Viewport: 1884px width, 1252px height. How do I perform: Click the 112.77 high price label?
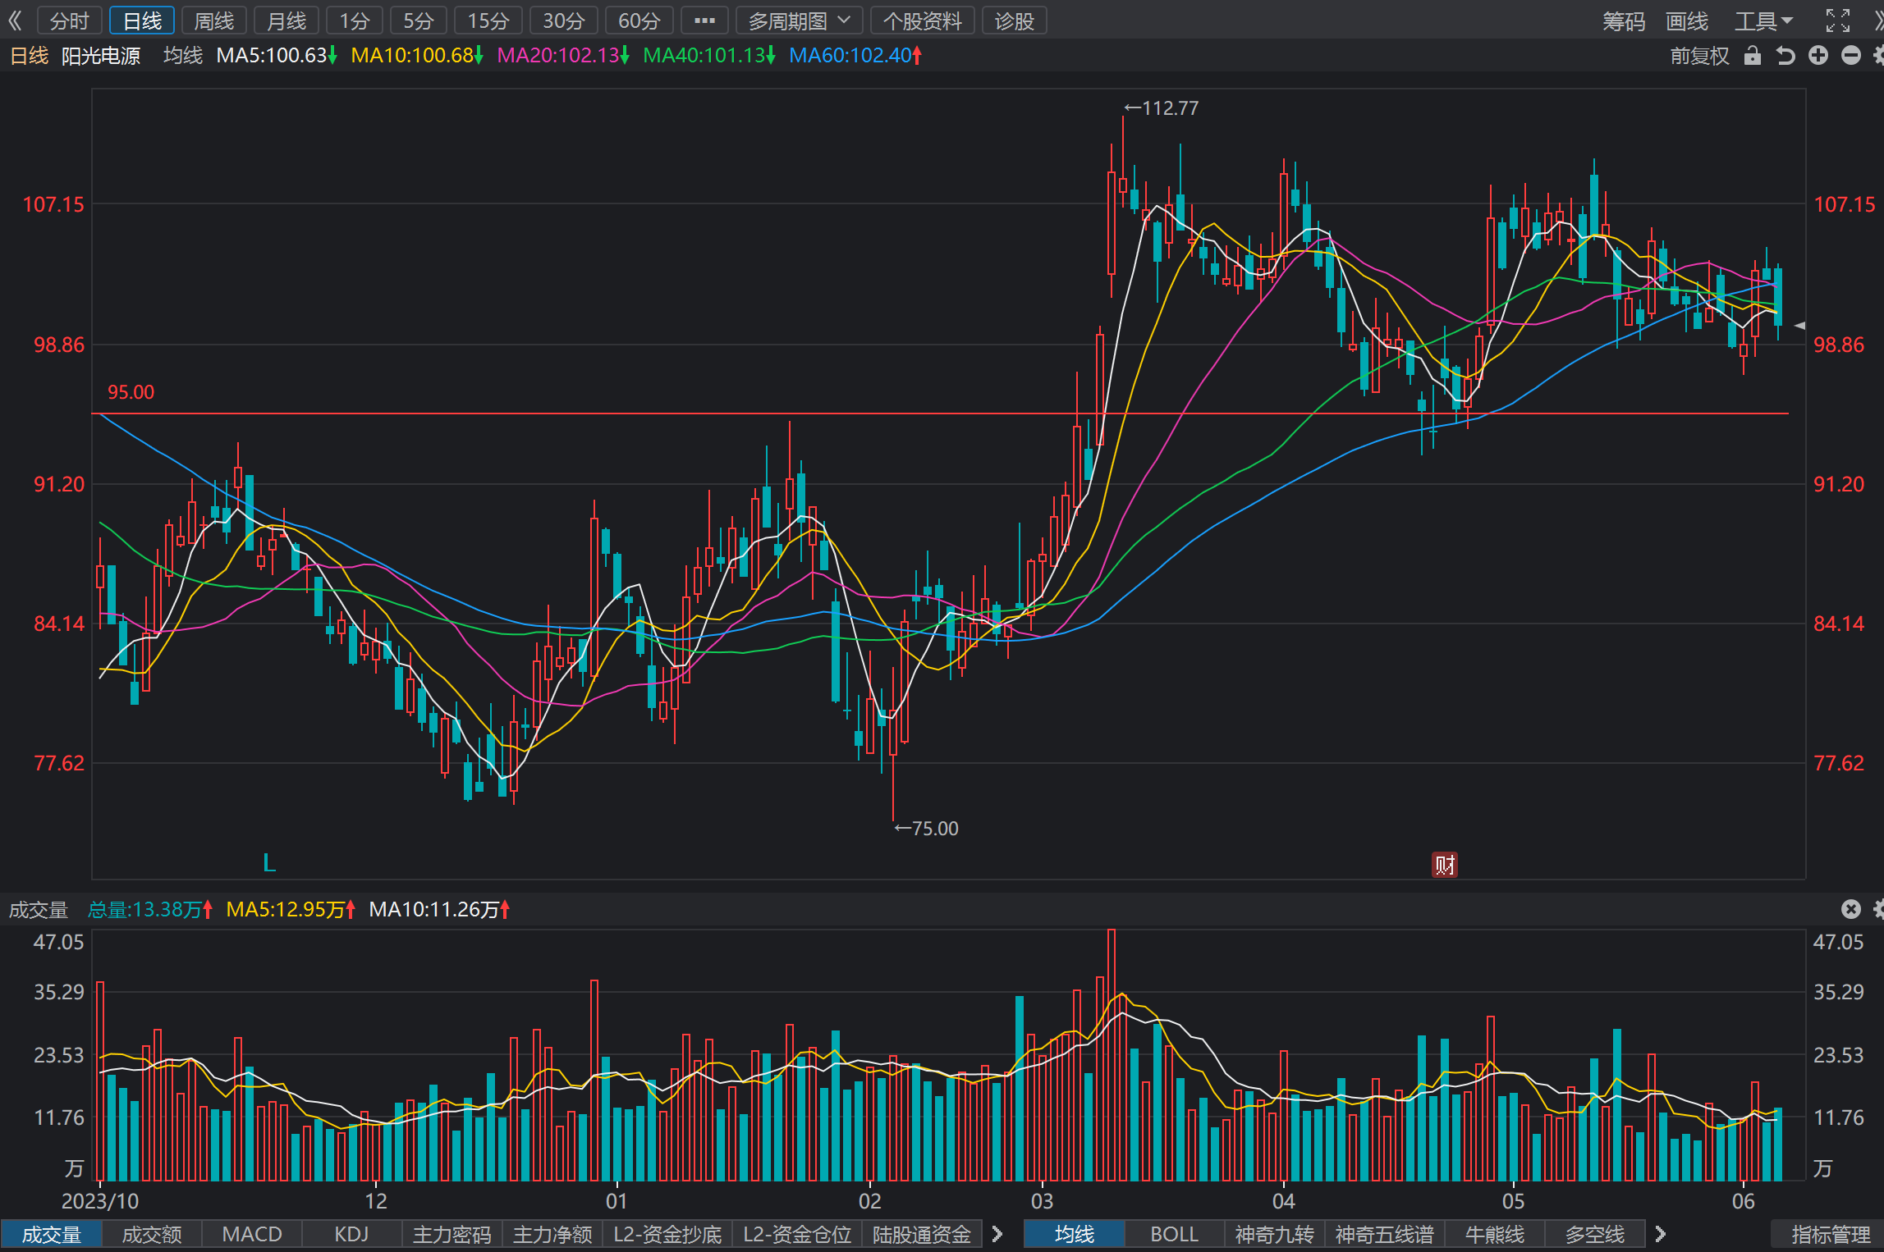click(1162, 108)
